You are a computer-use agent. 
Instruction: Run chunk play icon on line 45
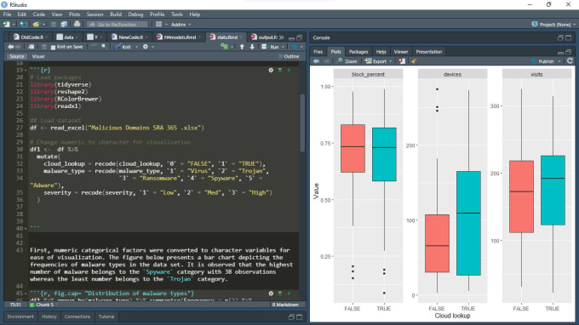pos(289,294)
